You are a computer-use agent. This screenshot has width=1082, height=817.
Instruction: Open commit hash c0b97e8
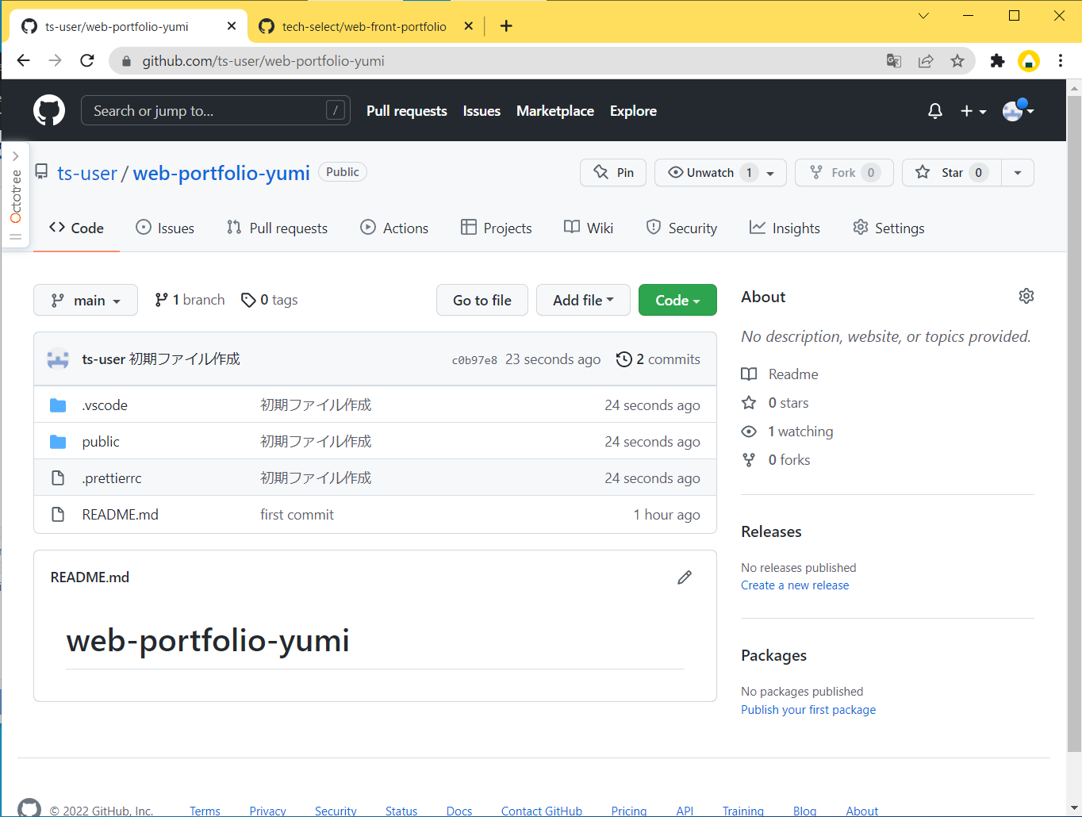pyautogui.click(x=474, y=360)
